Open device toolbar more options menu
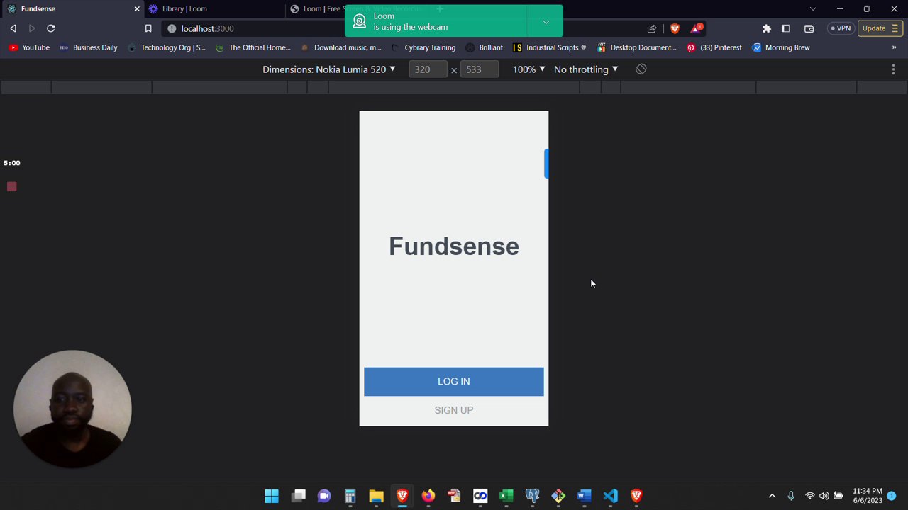This screenshot has width=908, height=510. point(893,69)
